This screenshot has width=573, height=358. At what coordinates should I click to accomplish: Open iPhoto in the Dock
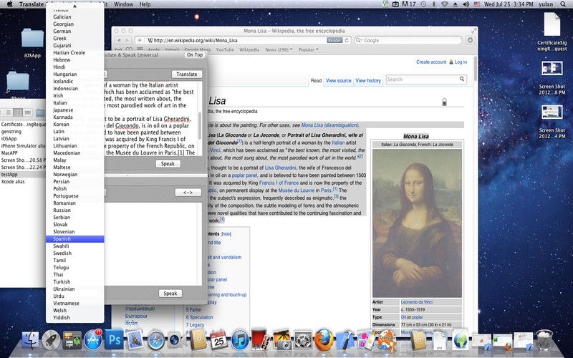click(281, 340)
